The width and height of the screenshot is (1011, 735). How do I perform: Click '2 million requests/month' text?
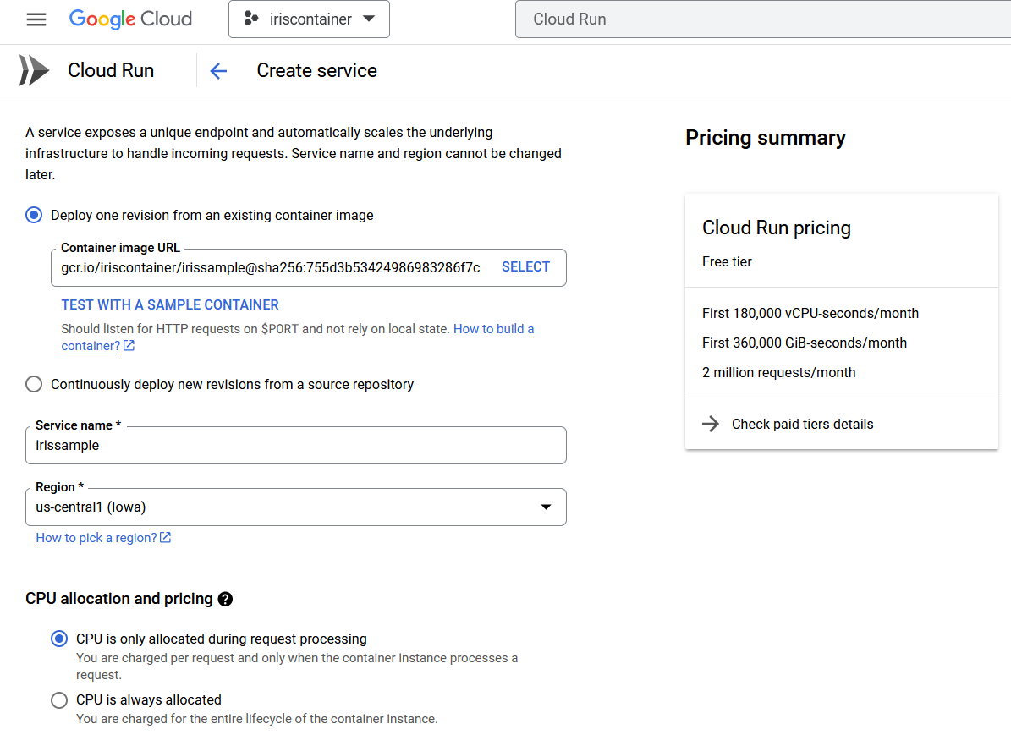pyautogui.click(x=779, y=373)
